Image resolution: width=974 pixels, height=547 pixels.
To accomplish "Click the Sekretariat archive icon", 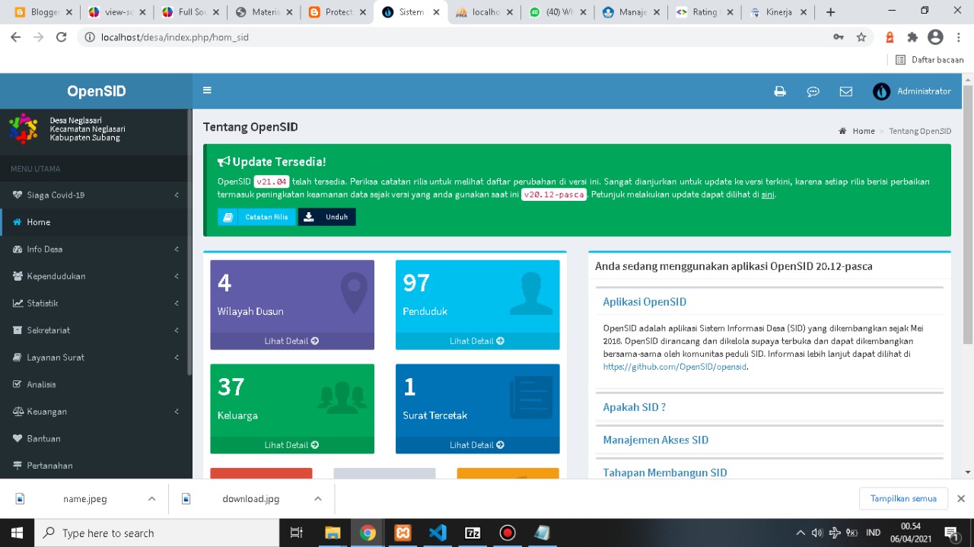I will pos(18,330).
